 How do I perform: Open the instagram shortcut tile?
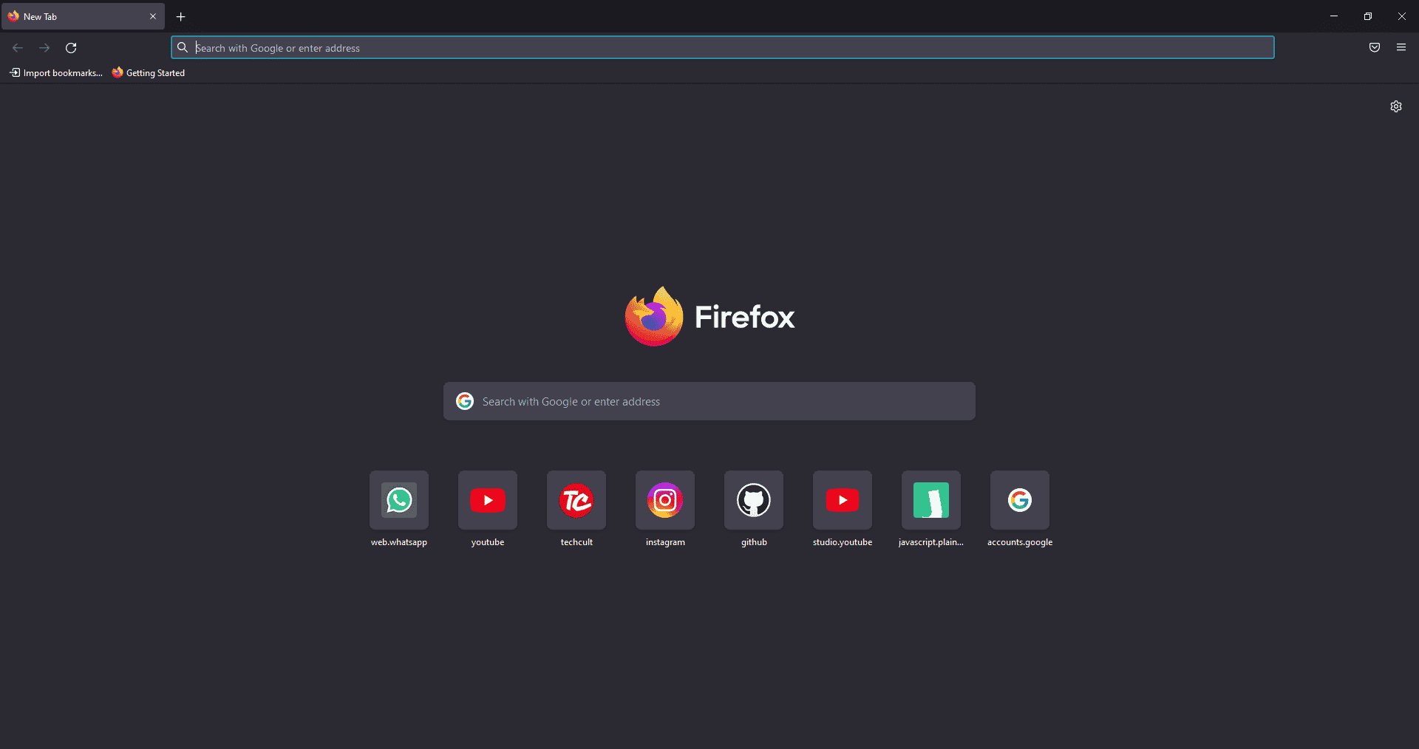click(x=665, y=500)
